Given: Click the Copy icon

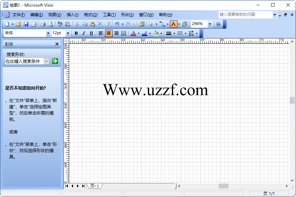Looking at the screenshot, I should coord(85,24).
